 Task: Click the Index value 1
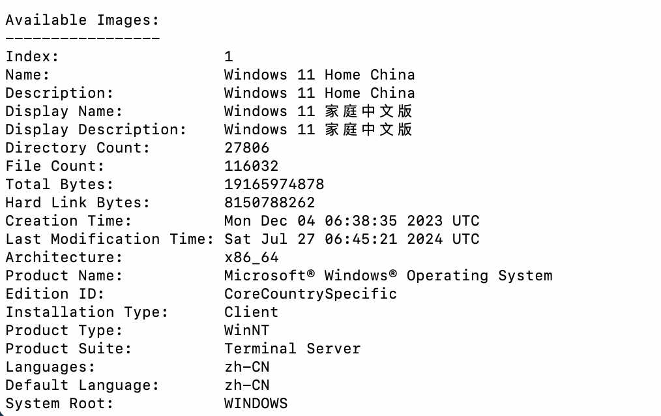pos(229,57)
